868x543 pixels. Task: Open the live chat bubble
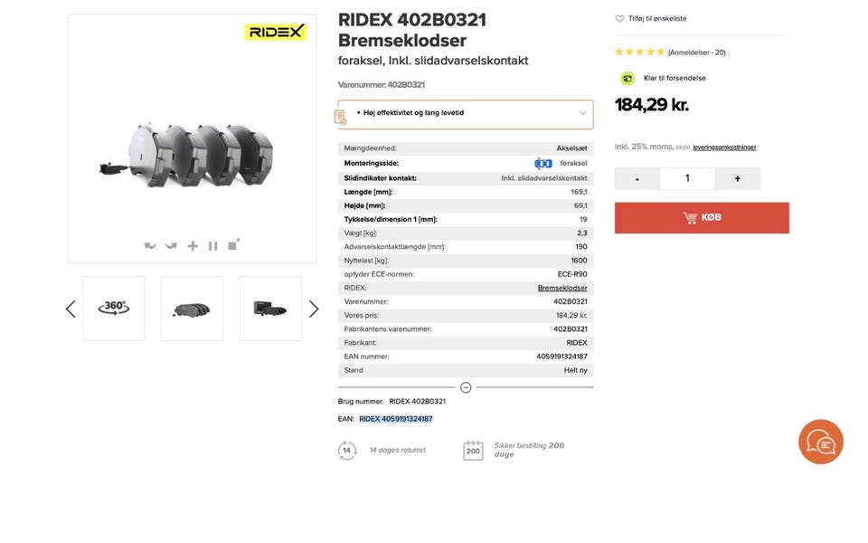(820, 442)
